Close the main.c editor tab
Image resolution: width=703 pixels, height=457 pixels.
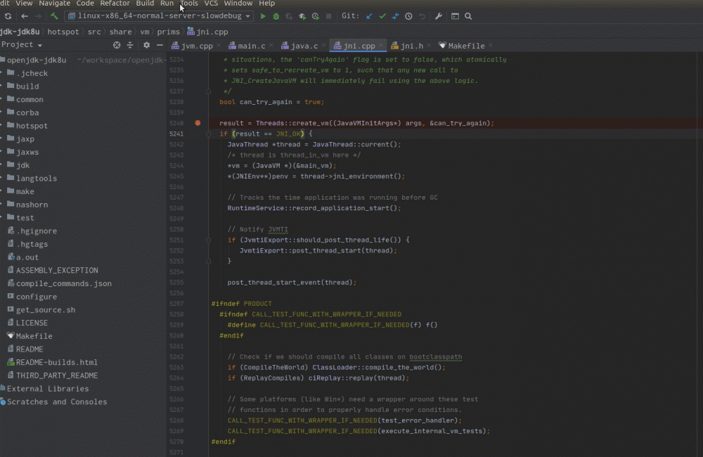(271, 46)
